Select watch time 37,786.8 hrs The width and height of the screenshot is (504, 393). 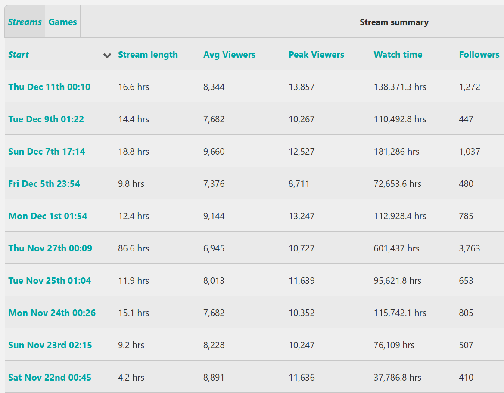coord(397,377)
